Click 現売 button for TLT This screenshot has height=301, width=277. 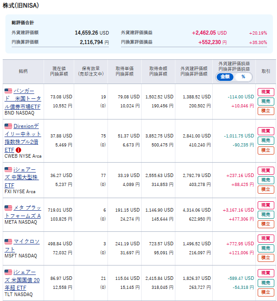[x=266, y=283]
